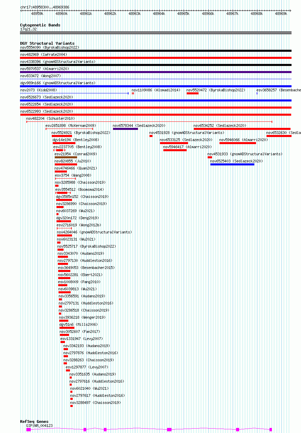Select nsv3285988 (Chaisson2019) label
The image size is (301, 433).
point(80,182)
